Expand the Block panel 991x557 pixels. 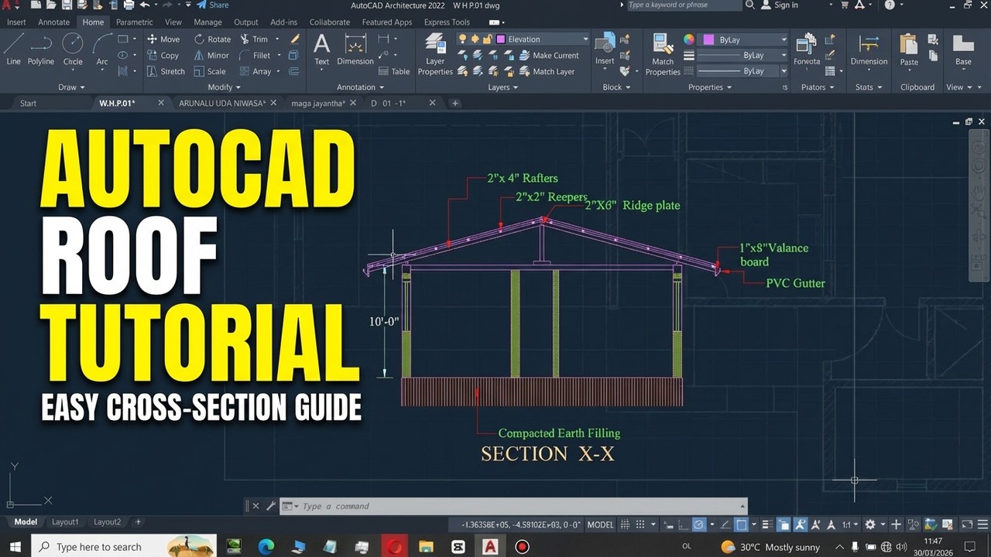click(616, 87)
